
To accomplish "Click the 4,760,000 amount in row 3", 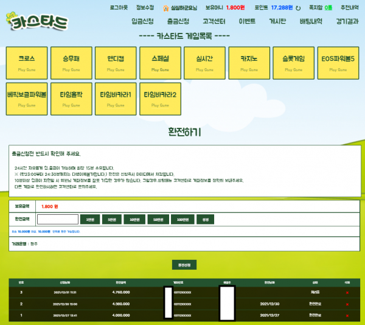I will [121, 292].
